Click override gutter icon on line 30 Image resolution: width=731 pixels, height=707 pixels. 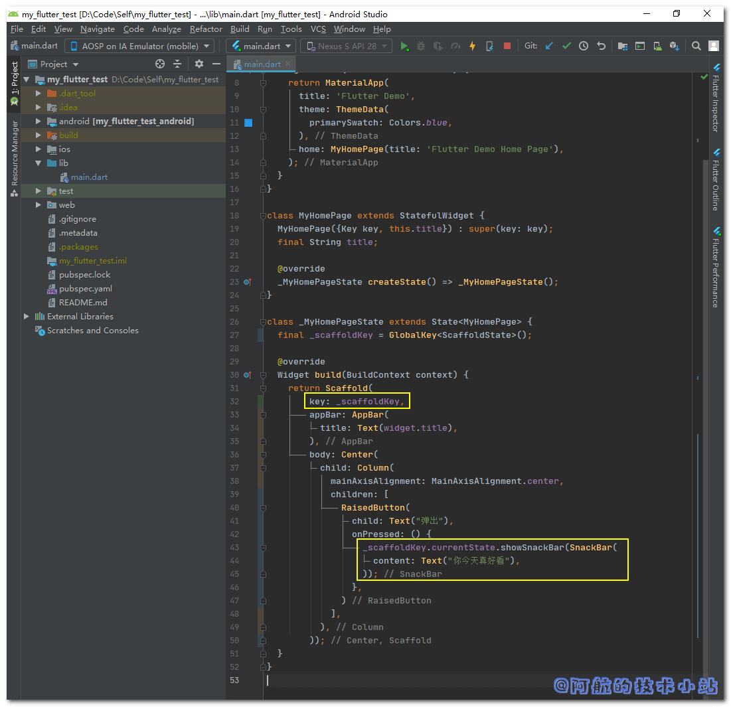pyautogui.click(x=248, y=374)
